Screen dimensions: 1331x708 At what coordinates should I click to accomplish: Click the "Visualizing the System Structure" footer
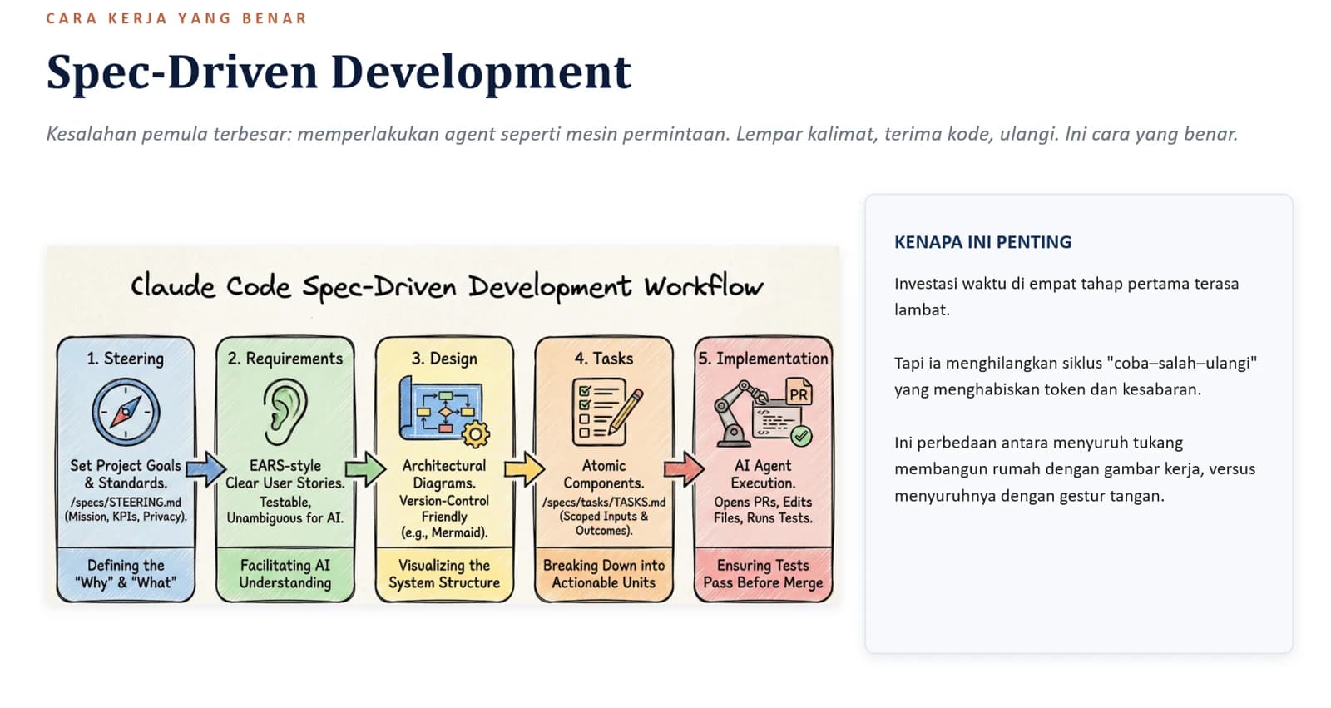(x=444, y=574)
